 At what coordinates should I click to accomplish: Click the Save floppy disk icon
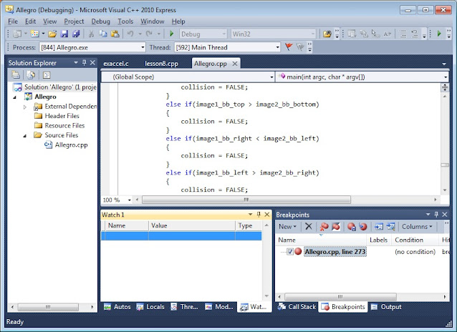64,34
